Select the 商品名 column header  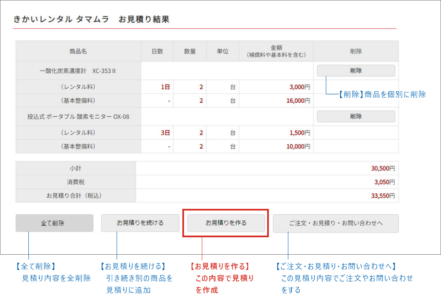[78, 51]
